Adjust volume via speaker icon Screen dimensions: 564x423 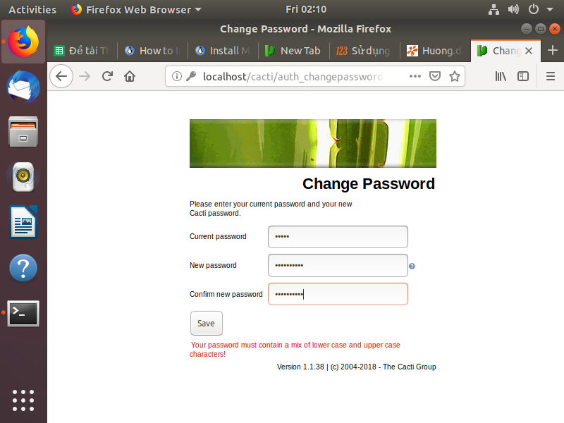tap(513, 9)
